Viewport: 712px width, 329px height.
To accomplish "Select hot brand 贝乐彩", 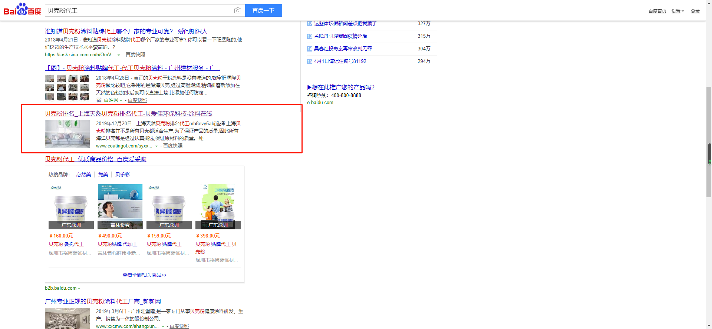I will point(122,175).
